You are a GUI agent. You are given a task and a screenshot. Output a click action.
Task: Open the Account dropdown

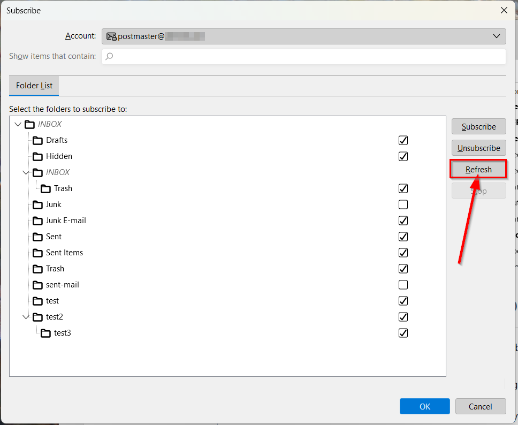(x=496, y=36)
